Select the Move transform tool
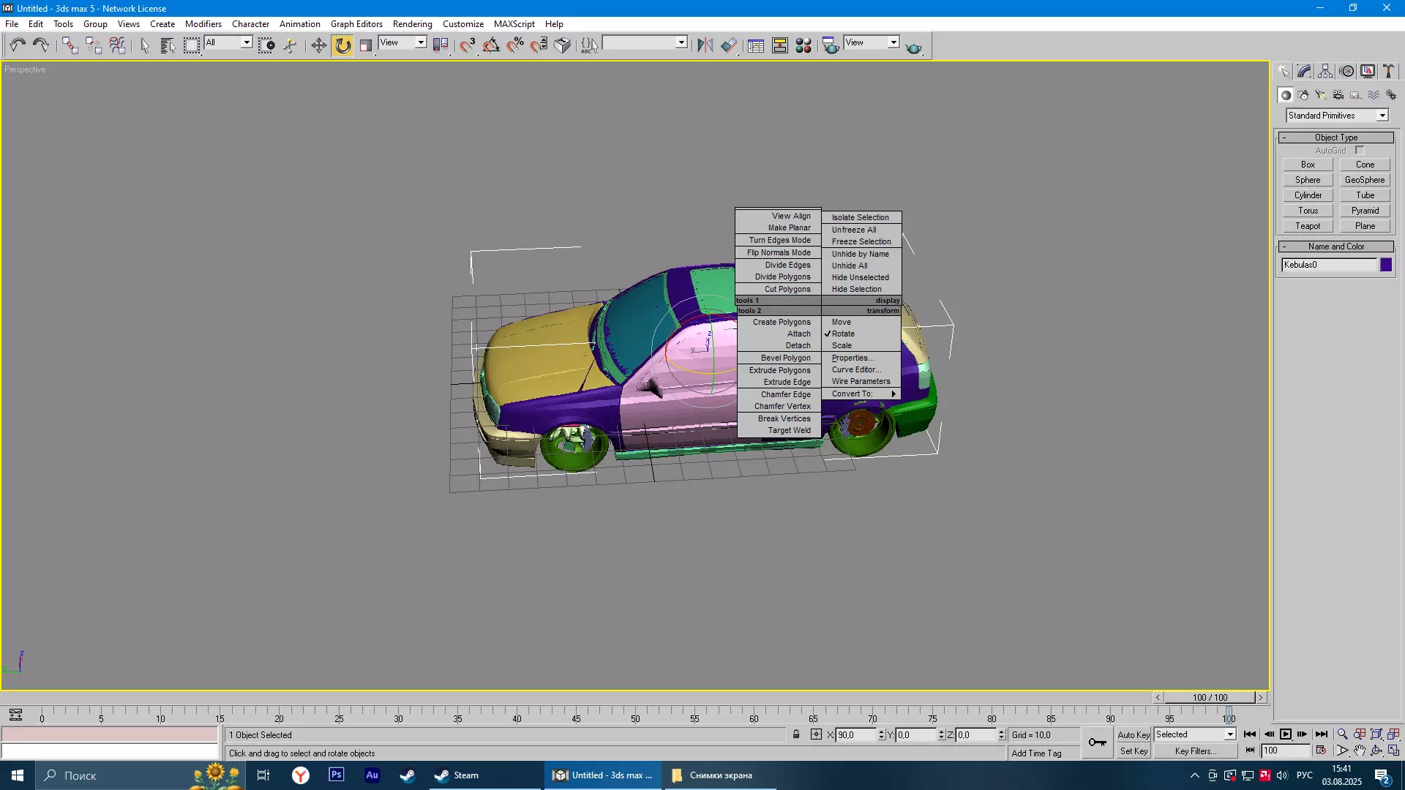The height and width of the screenshot is (790, 1405). (x=318, y=45)
